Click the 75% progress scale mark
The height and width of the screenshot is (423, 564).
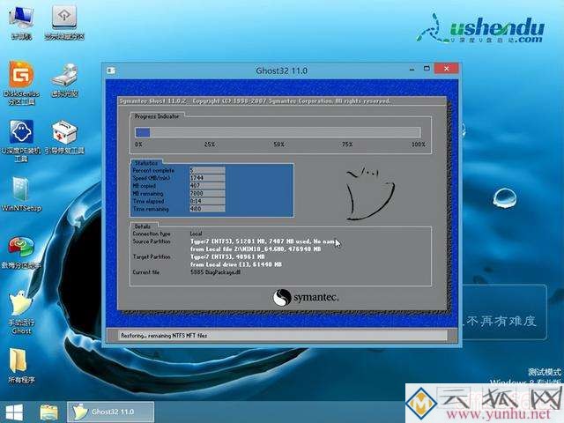tap(347, 145)
